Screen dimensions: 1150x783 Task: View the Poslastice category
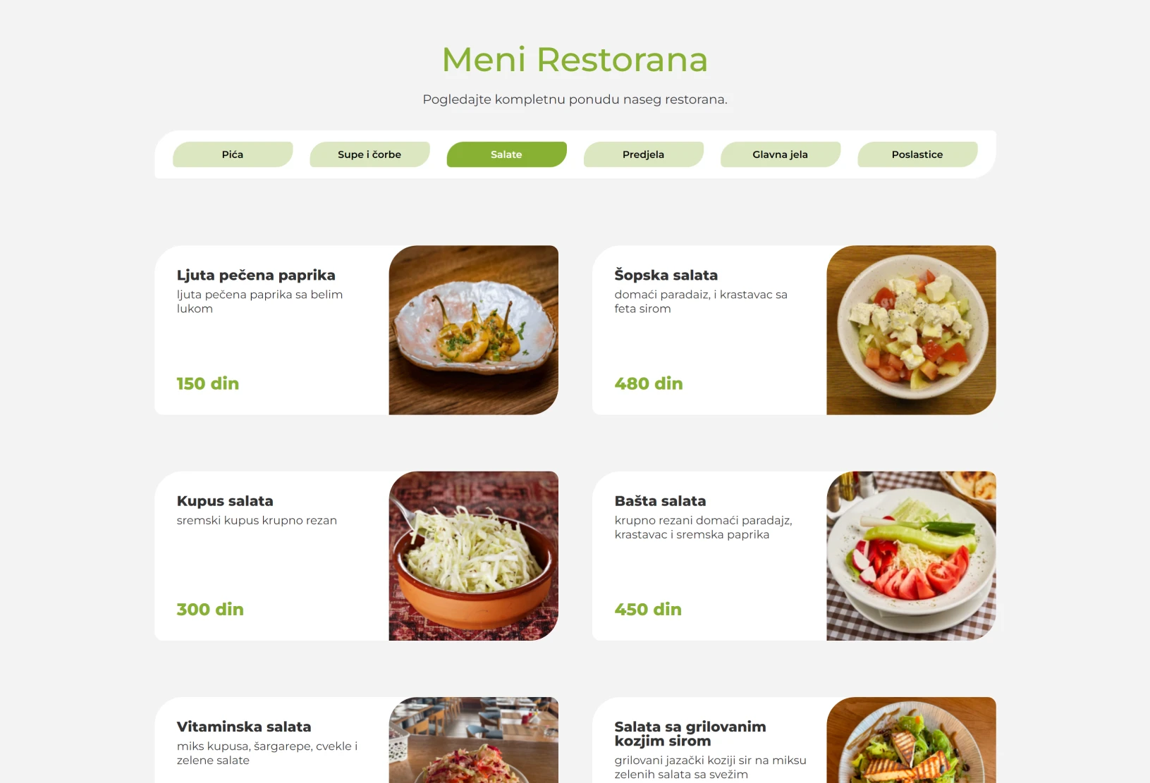coord(917,154)
